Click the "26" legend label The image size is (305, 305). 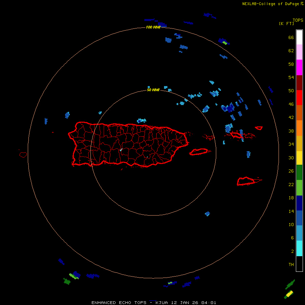pos(291,171)
